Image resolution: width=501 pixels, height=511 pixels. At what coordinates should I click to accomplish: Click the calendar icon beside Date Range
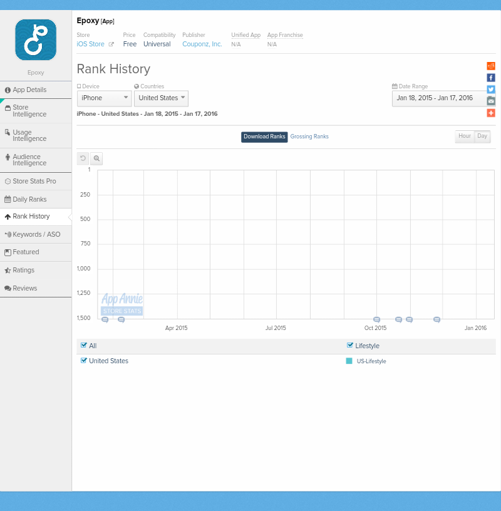coord(395,86)
